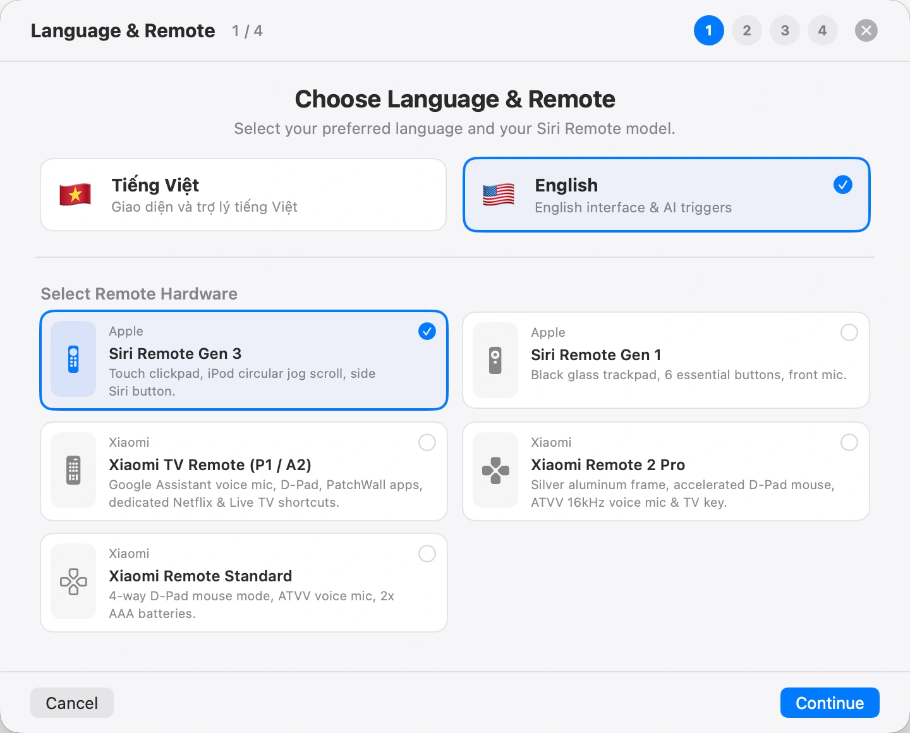Click the Xiaomi TV Remote P1/A2 icon
910x733 pixels.
pyautogui.click(x=73, y=470)
